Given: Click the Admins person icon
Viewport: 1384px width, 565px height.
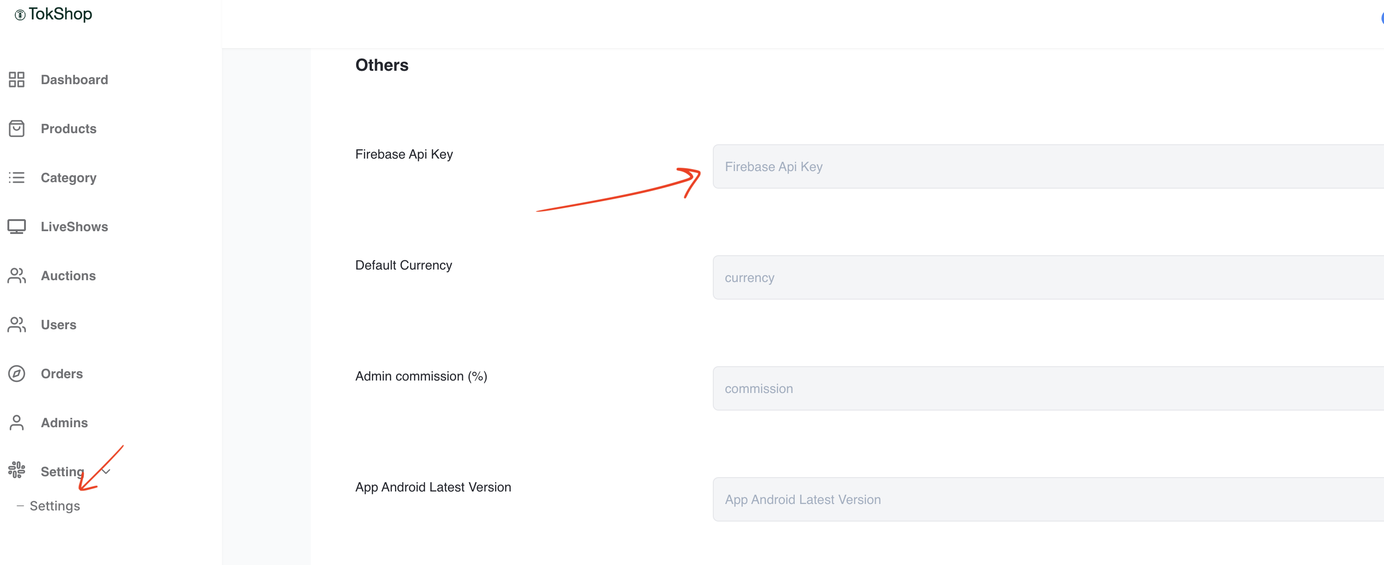Looking at the screenshot, I should 17,423.
